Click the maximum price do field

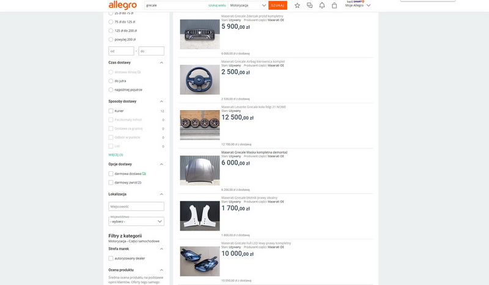[151, 51]
